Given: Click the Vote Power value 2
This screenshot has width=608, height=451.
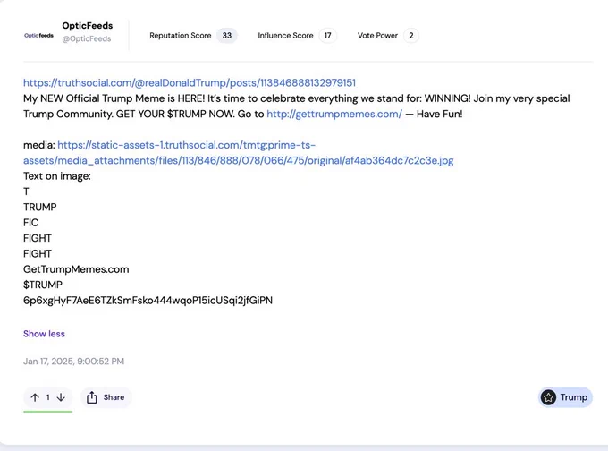Looking at the screenshot, I should click(x=411, y=35).
